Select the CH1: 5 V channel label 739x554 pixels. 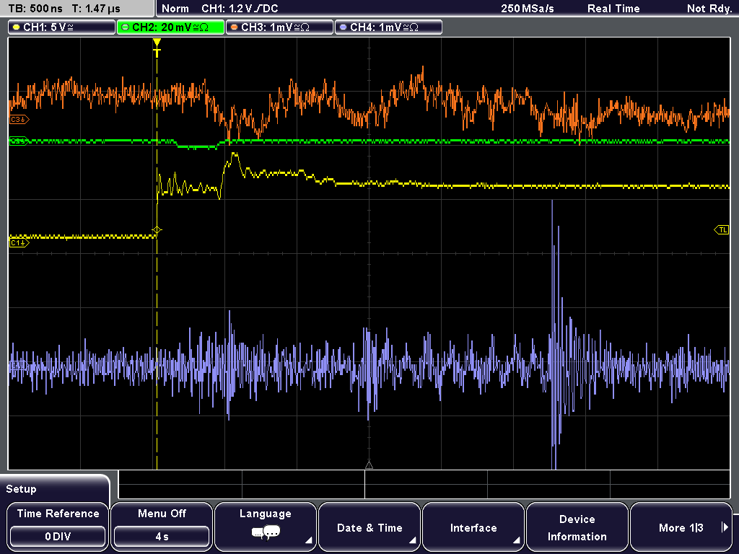point(62,27)
